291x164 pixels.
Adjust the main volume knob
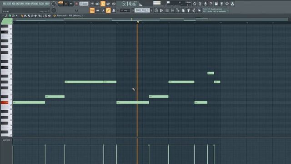pyautogui.click(x=54, y=4)
